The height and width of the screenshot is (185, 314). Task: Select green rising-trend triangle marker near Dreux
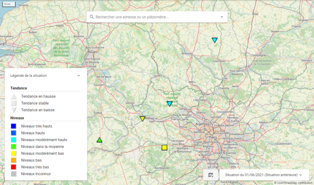coord(99,140)
